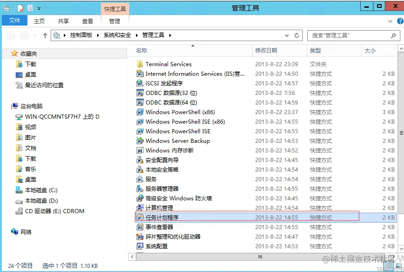Click the 服务器管理器 icon
404x272 pixels.
(x=140, y=189)
